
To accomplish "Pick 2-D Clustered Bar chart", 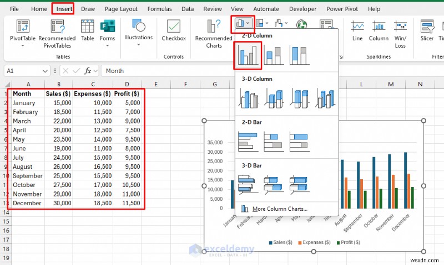I will [248, 141].
